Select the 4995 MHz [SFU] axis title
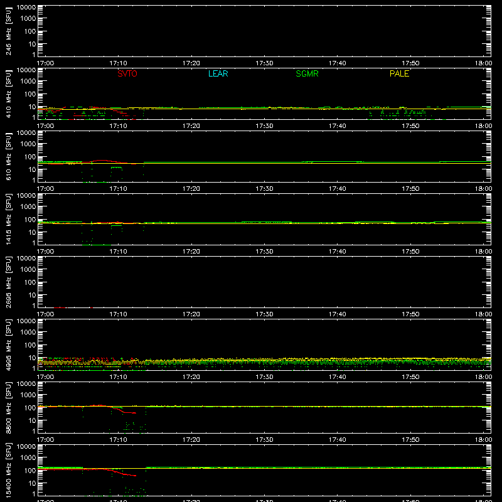The width and height of the screenshot is (502, 502). point(9,344)
